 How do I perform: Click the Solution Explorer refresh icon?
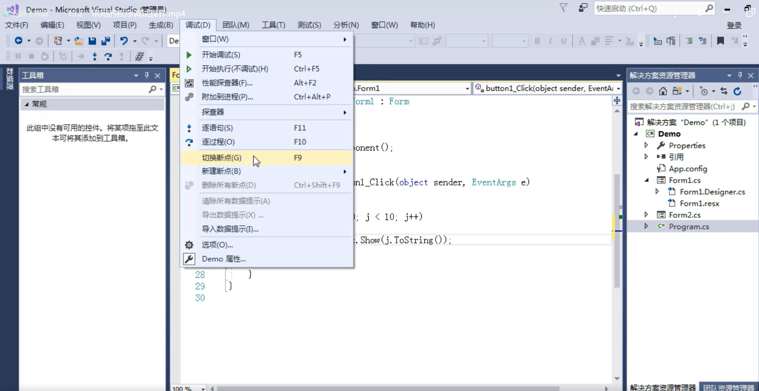(x=737, y=91)
